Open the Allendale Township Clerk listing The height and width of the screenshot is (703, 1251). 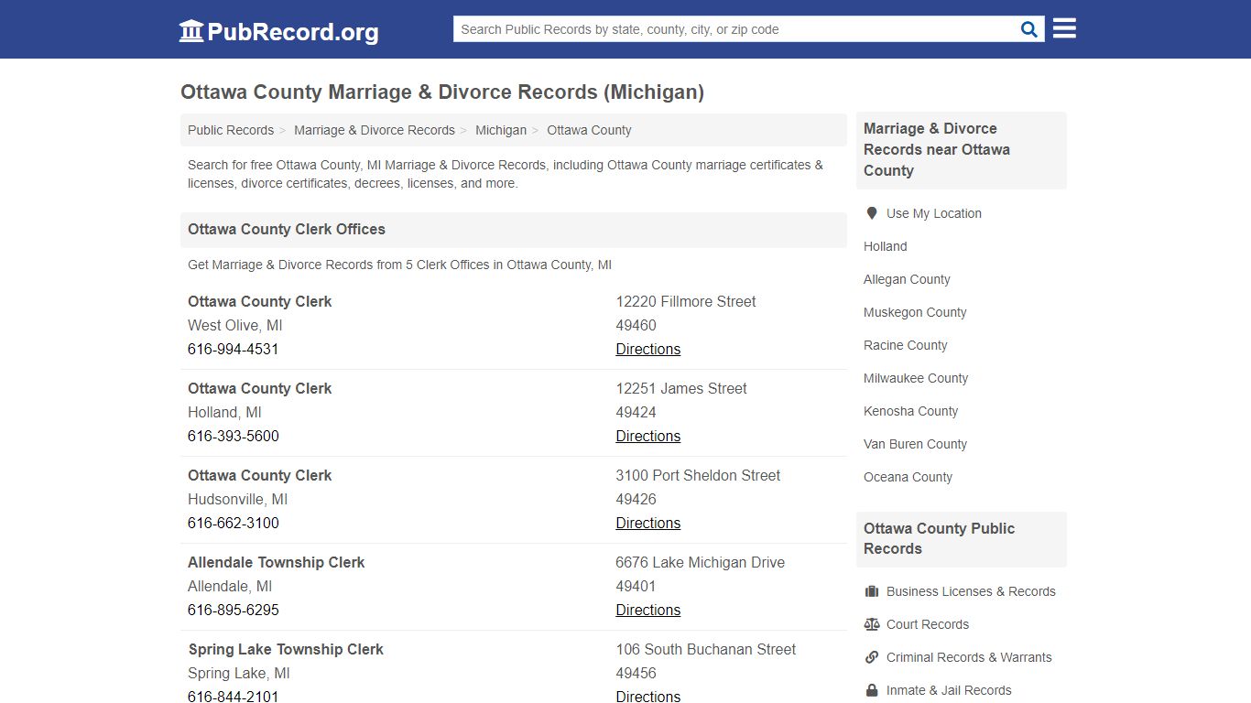[277, 562]
